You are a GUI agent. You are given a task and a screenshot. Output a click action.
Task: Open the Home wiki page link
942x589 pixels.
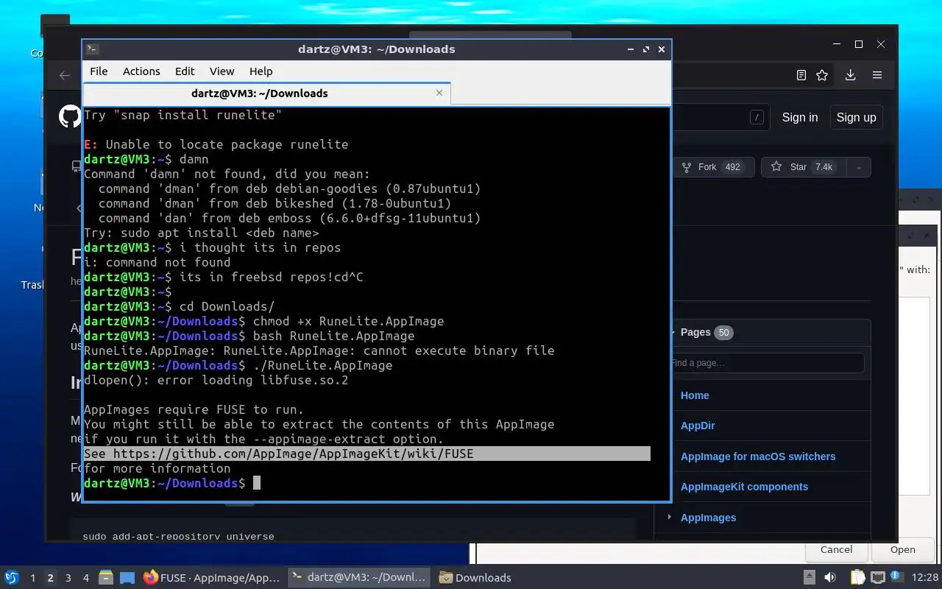[x=695, y=395]
